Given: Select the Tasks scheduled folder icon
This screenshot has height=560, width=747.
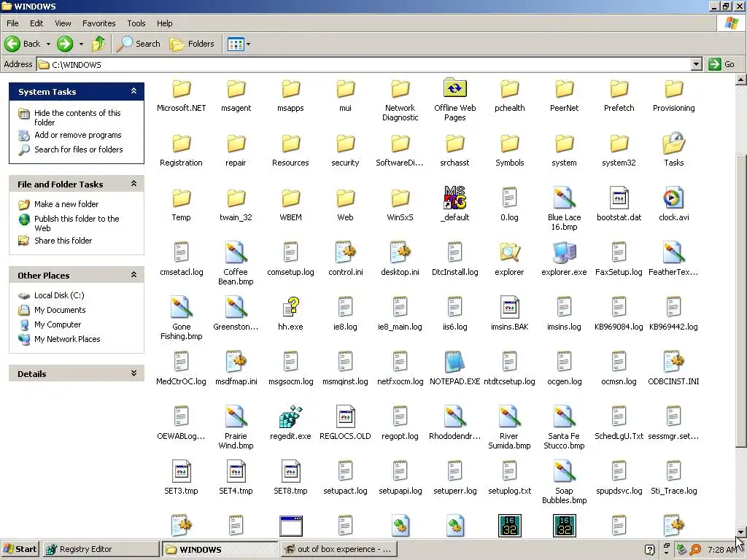Looking at the screenshot, I should 673,143.
